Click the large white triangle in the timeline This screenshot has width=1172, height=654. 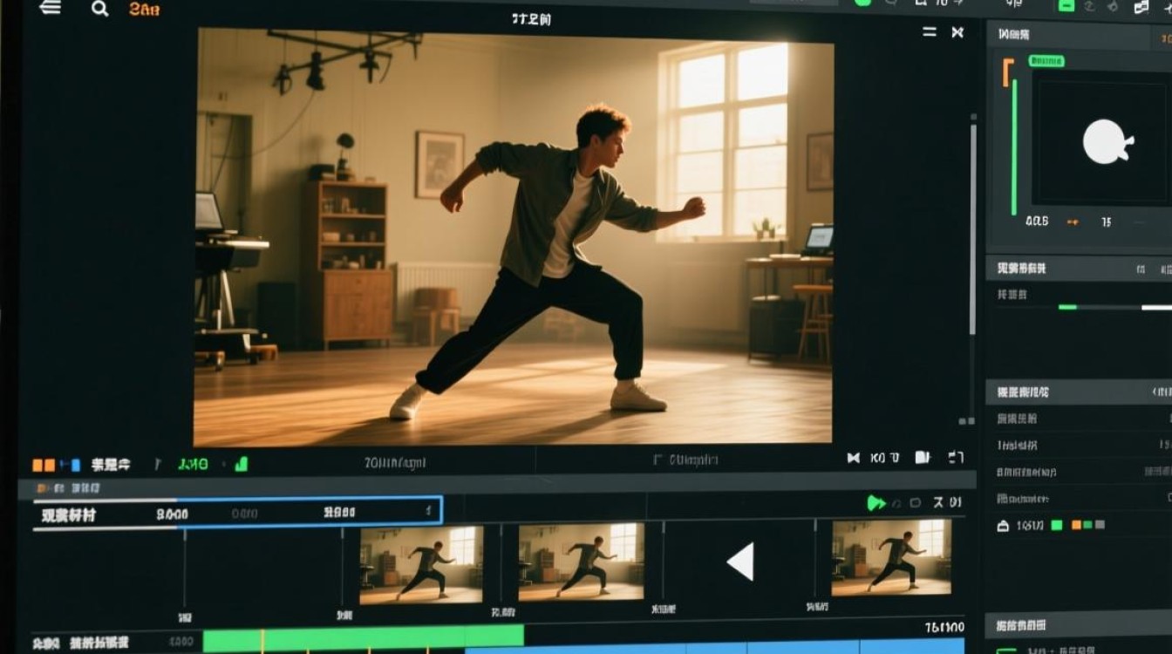coord(740,562)
